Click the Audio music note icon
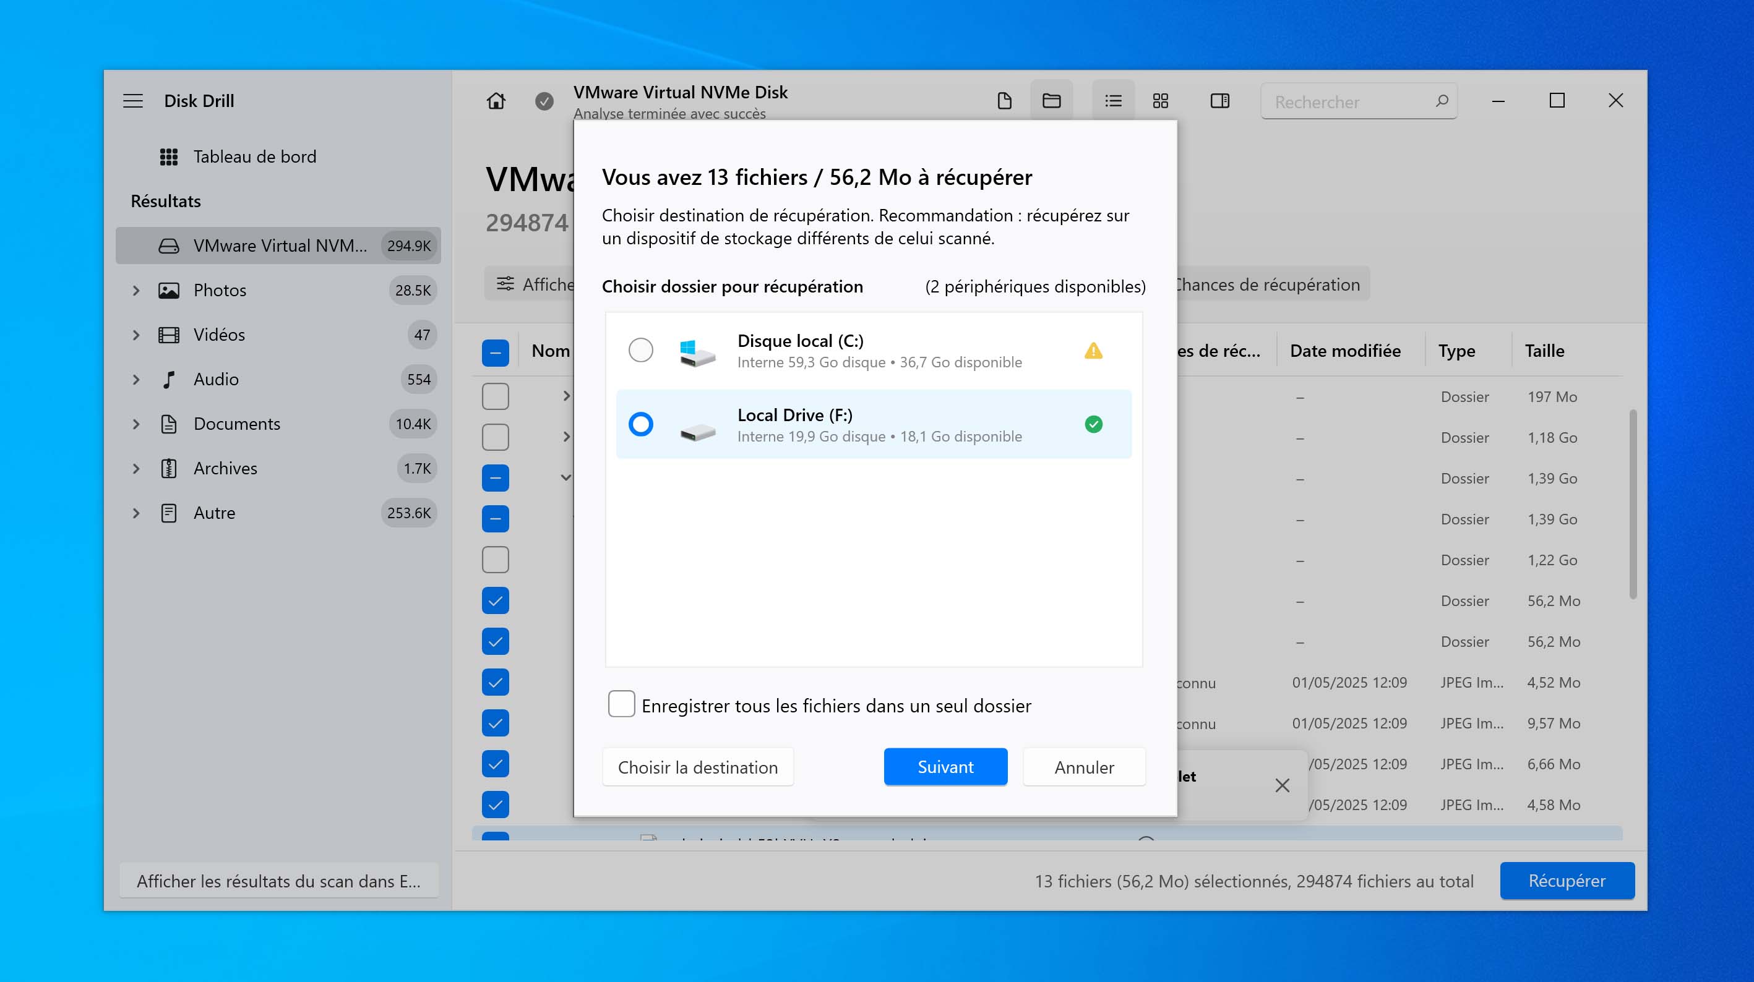 [169, 379]
